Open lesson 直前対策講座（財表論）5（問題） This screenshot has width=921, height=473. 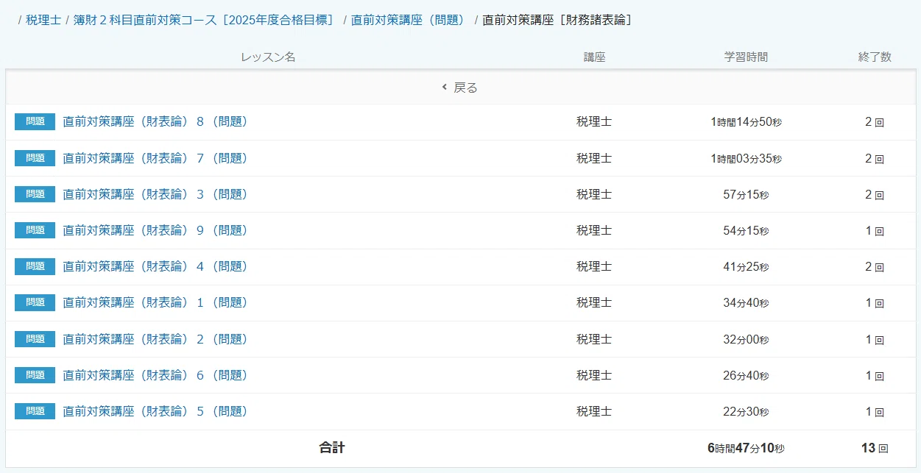pos(155,410)
